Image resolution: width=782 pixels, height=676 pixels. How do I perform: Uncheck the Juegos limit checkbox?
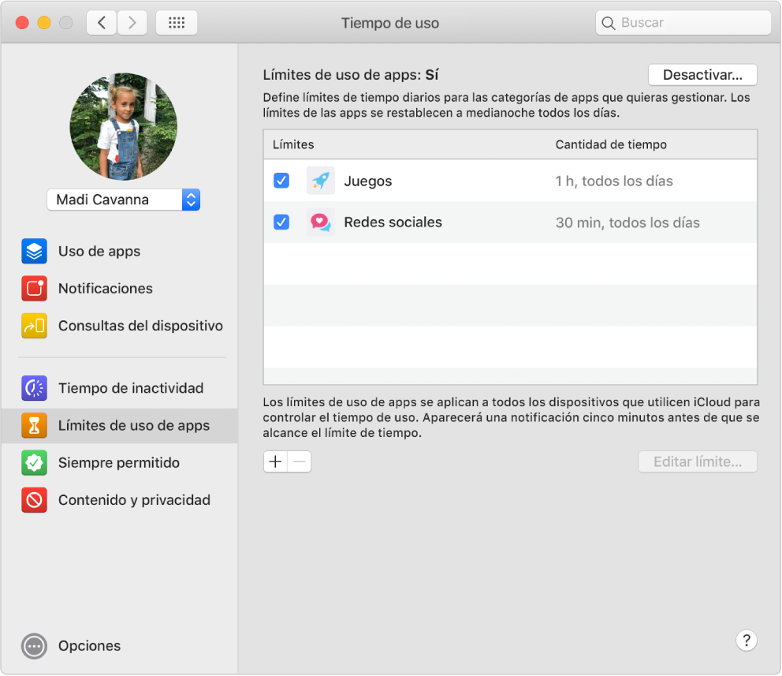point(281,181)
